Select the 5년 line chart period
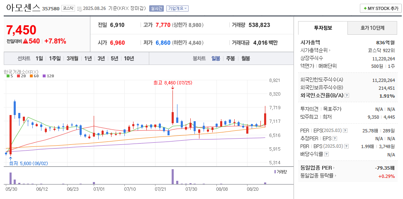This screenshot has width=403, height=199. [x=114, y=58]
